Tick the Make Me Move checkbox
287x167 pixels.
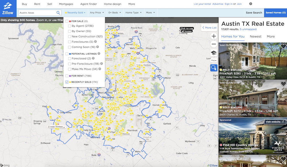pyautogui.click(x=69, y=69)
